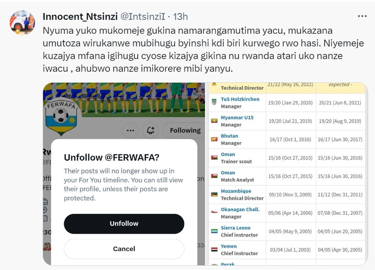The image size is (375, 270).
Task: Open the Innocent_Ntsinzi display name link
Action: [80, 16]
